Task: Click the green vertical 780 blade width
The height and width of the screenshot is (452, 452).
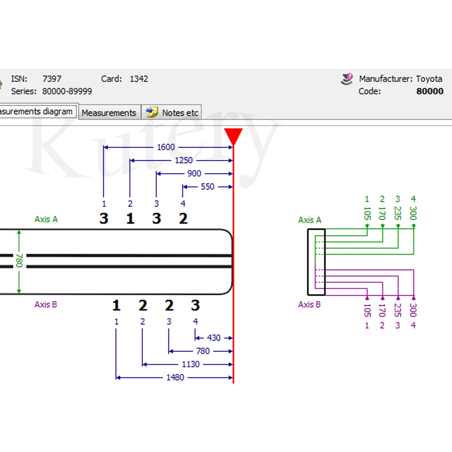Action: click(x=19, y=260)
